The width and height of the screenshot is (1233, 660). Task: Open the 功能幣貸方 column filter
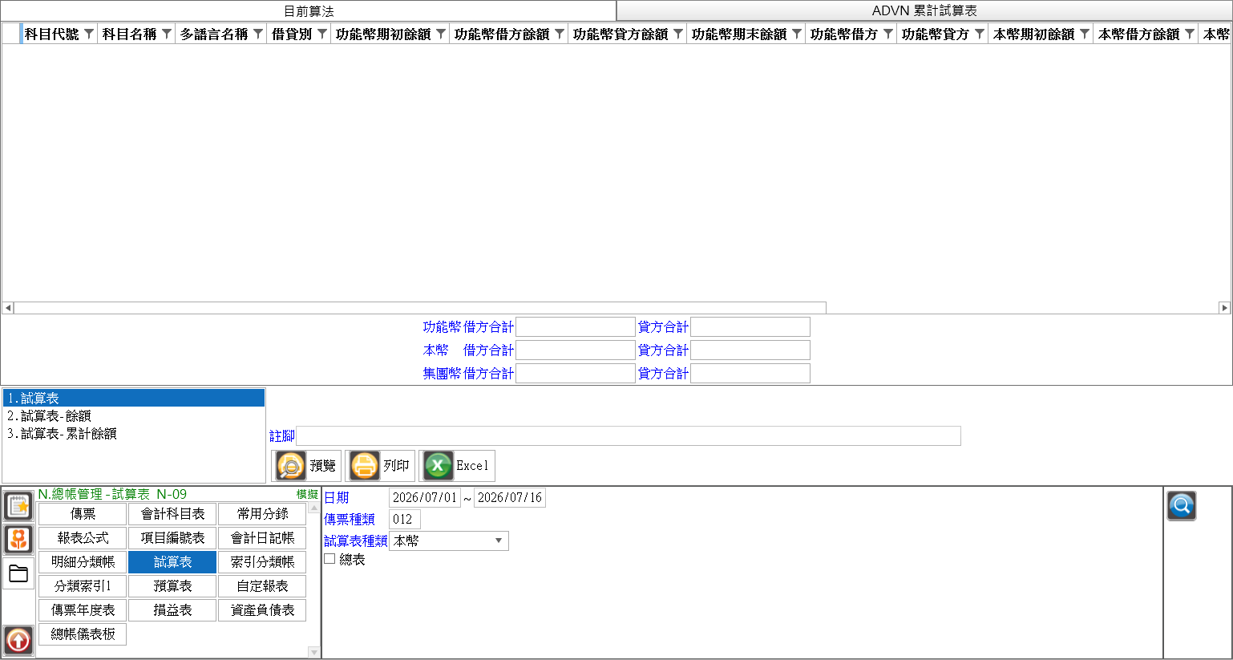pyautogui.click(x=980, y=34)
